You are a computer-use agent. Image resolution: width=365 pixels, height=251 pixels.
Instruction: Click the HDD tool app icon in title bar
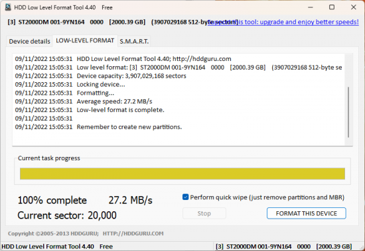click(8, 7)
